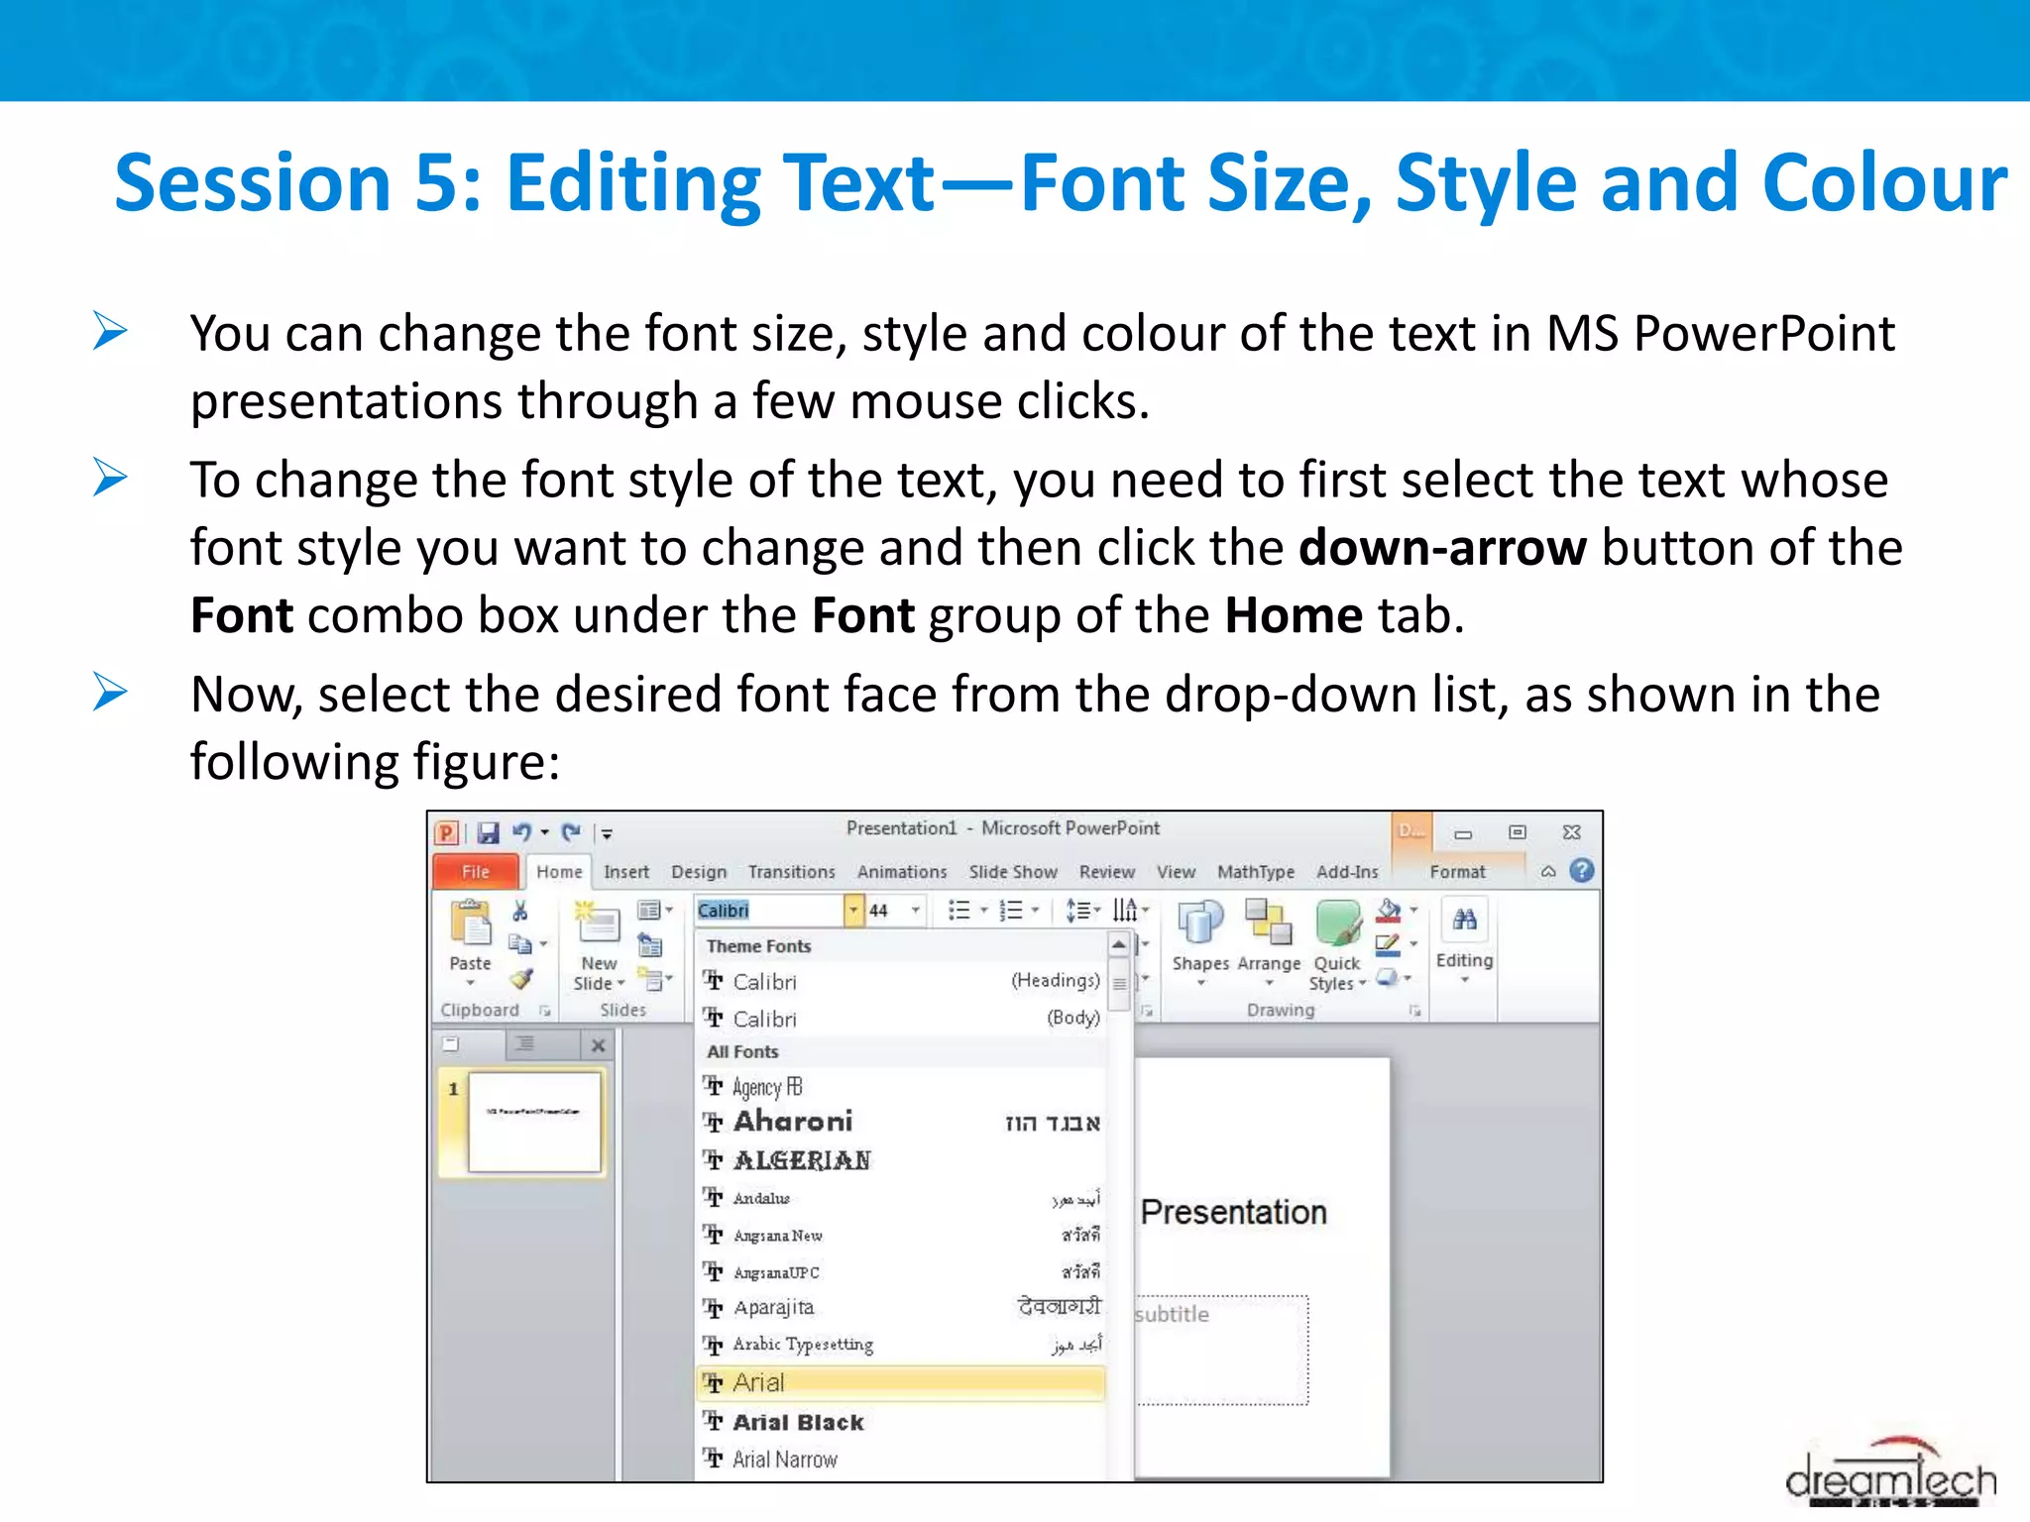Switch to Outline view in slides pane
Image resolution: width=2030 pixels, height=1522 pixels.
[525, 1043]
